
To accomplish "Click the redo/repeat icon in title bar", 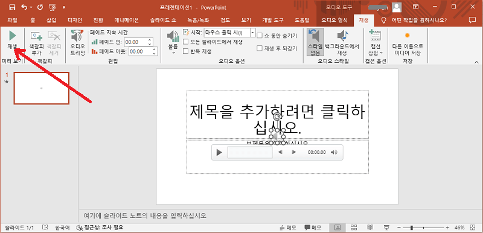I will pyautogui.click(x=40, y=7).
